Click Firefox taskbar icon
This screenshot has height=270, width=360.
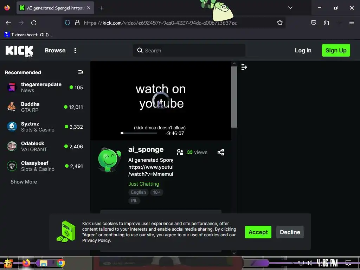tap(26, 263)
